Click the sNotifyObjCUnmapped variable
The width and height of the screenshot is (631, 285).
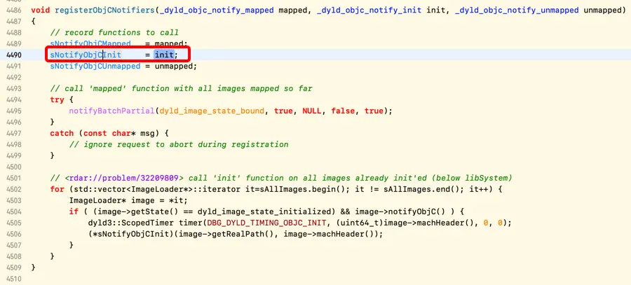click(95, 66)
